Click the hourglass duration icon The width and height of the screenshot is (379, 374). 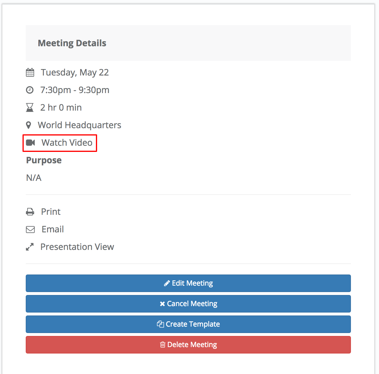click(x=30, y=107)
